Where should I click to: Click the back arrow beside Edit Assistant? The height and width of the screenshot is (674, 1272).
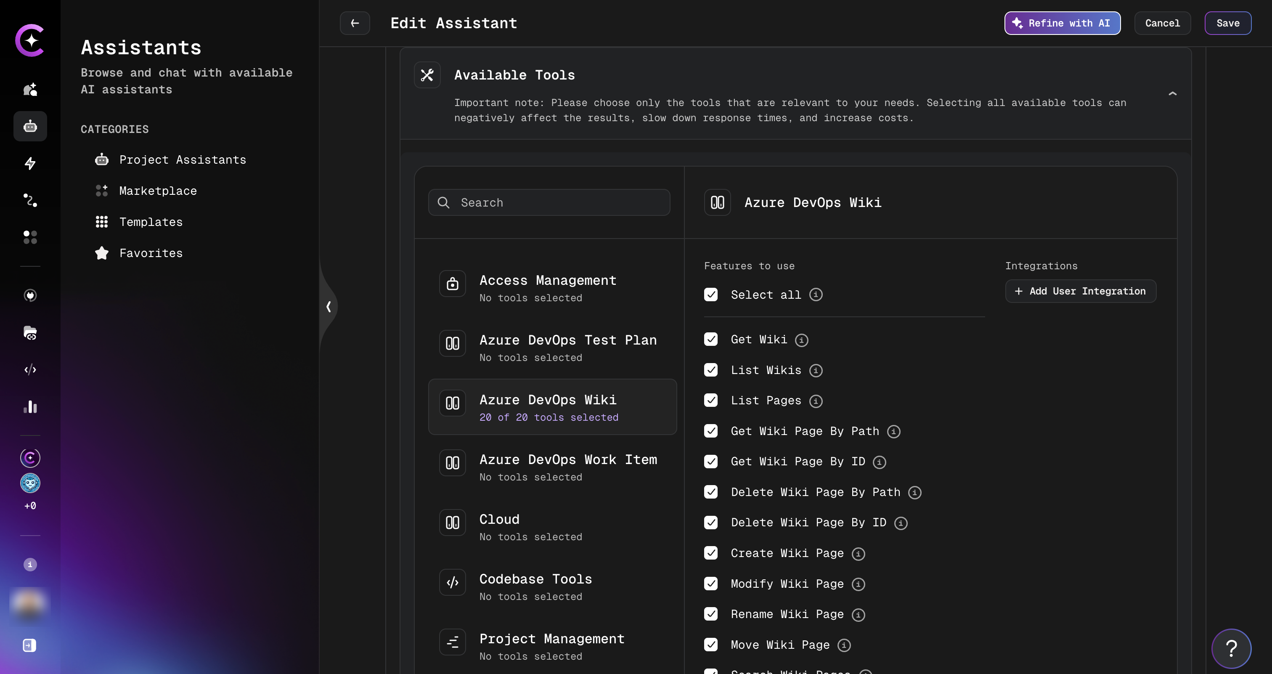coord(355,23)
